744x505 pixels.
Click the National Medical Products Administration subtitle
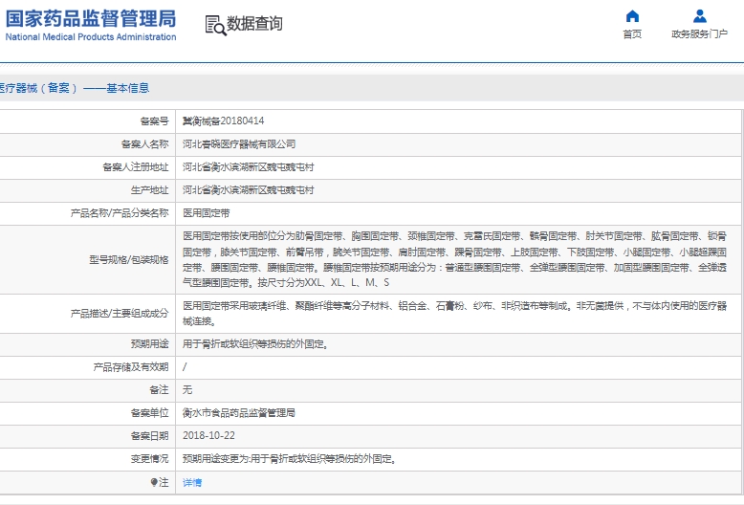point(91,37)
